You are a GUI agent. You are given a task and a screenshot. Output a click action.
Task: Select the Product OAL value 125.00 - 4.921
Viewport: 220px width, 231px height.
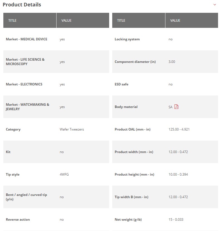(x=179, y=129)
